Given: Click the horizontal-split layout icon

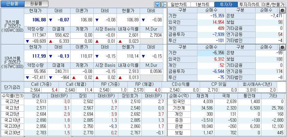Looking at the screenshot, I should 157,4.
